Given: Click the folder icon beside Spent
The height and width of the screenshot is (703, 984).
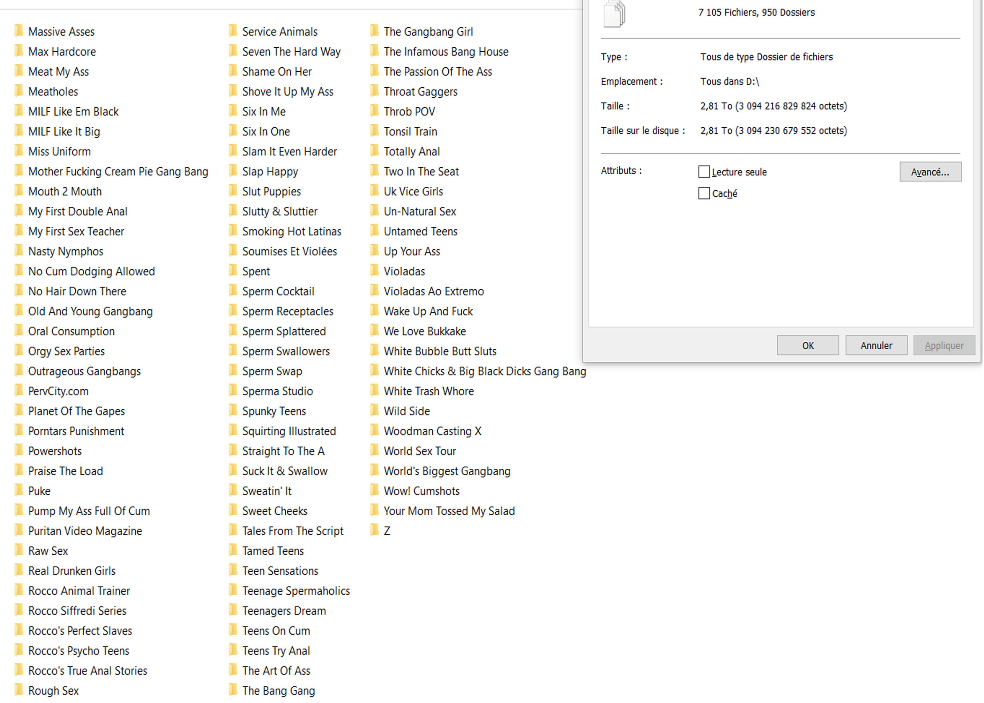Looking at the screenshot, I should (x=233, y=271).
